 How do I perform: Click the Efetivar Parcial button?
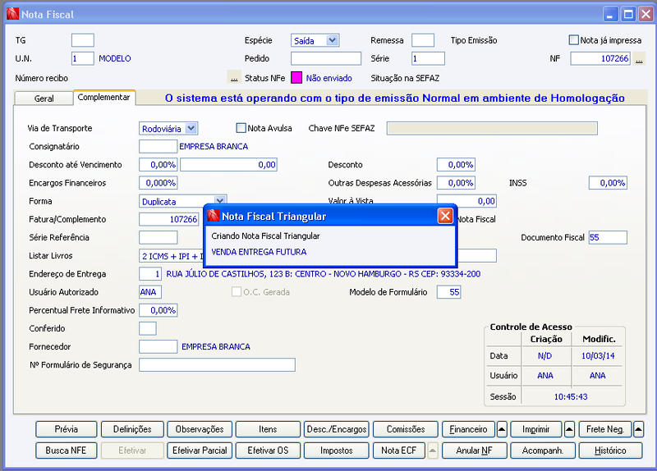(x=200, y=450)
